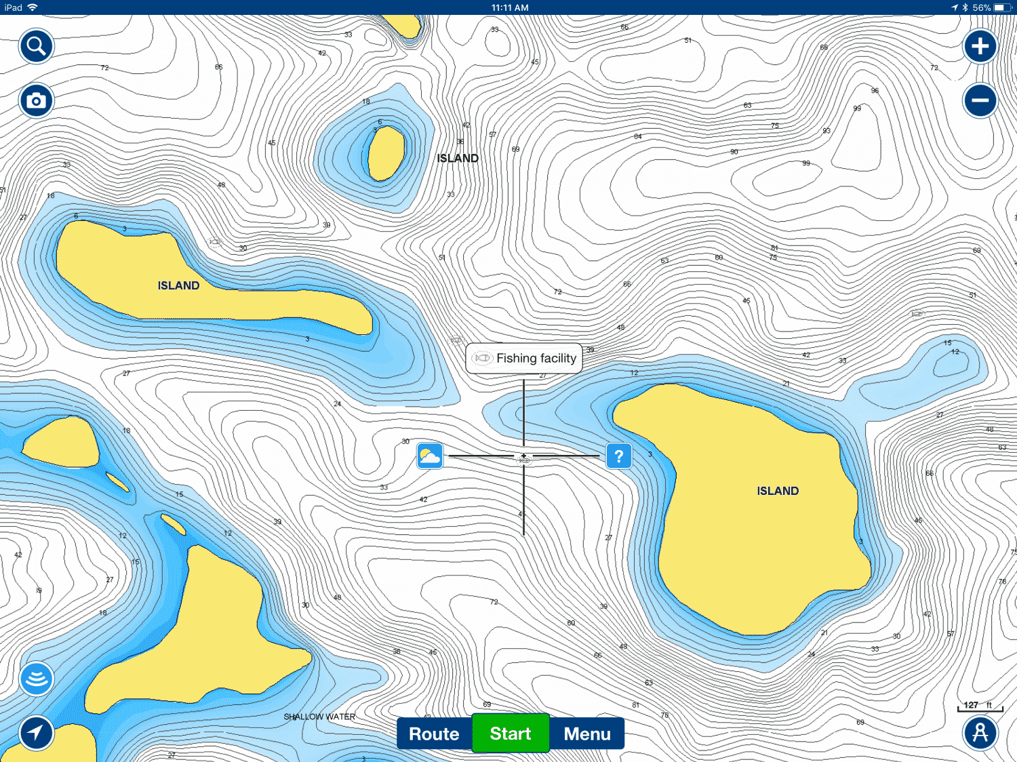Show weather via the cloud-sun icon
The width and height of the screenshot is (1017, 762).
pyautogui.click(x=430, y=456)
